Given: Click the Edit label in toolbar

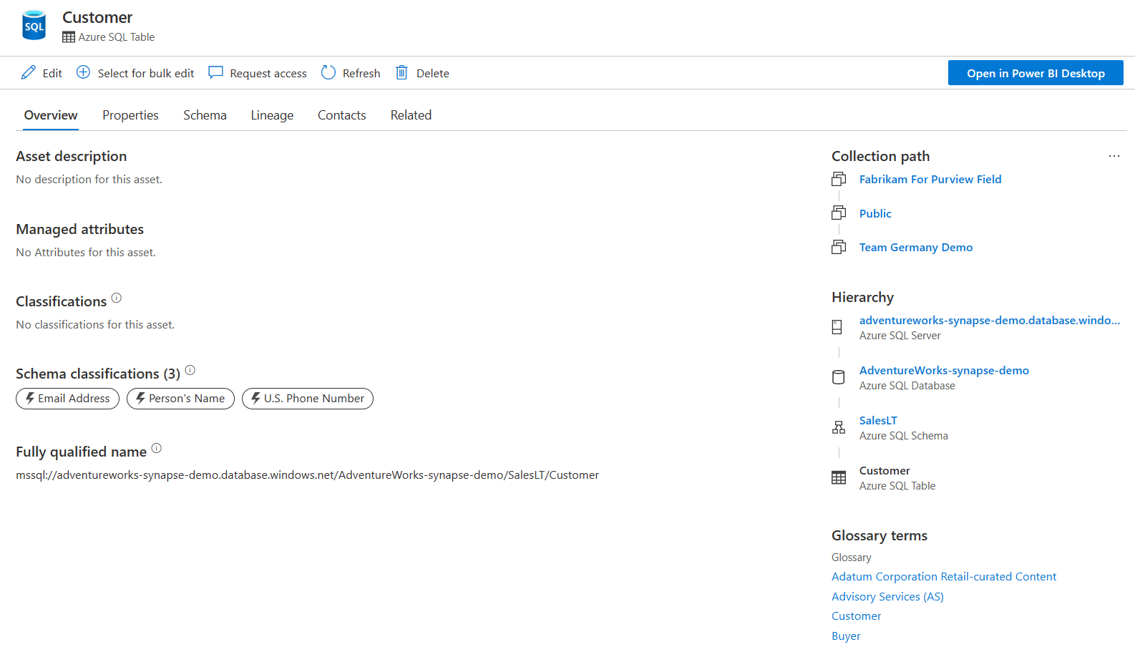Looking at the screenshot, I should tap(52, 73).
